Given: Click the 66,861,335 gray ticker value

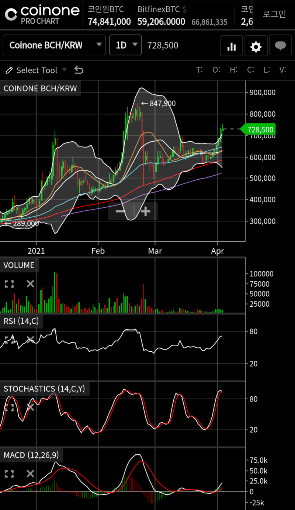Looking at the screenshot, I should tap(209, 22).
